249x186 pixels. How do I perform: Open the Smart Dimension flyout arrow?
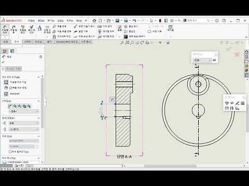5,37
